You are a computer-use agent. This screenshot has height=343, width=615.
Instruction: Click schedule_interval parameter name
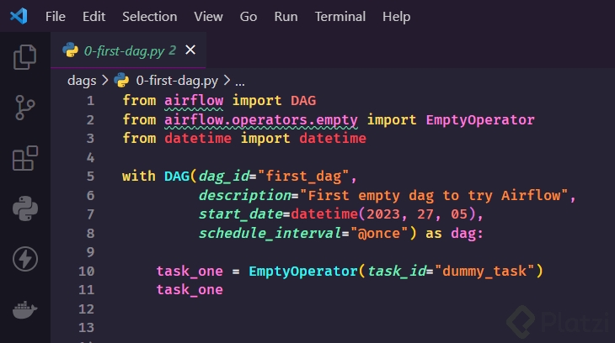pos(270,234)
